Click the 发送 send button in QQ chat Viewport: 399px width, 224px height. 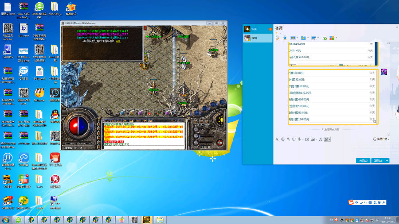[378, 161]
